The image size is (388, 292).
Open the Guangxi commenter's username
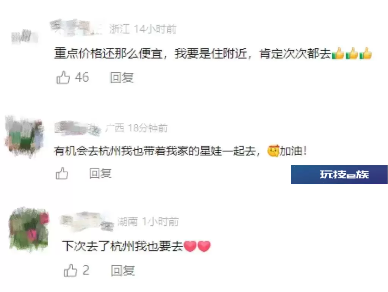(x=78, y=128)
